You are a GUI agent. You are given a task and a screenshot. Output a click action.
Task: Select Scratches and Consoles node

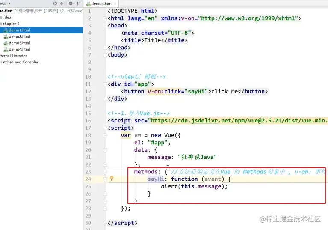pyautogui.click(x=19, y=62)
